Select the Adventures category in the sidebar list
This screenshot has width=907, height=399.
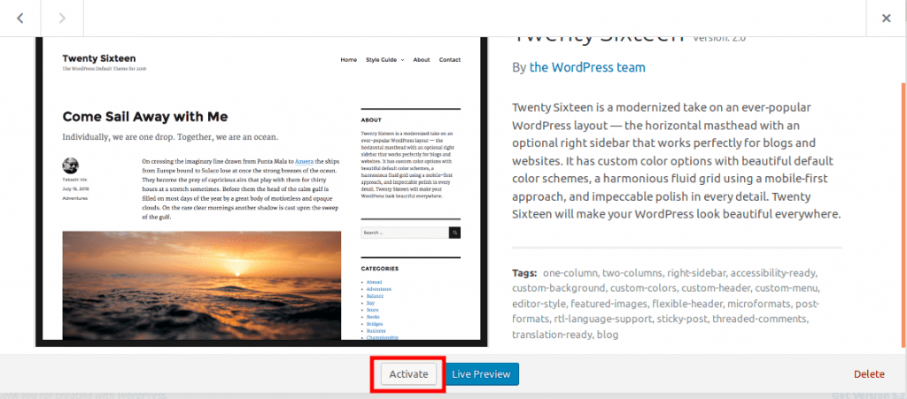(x=378, y=289)
